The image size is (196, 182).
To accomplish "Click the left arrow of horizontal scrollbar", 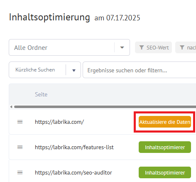I will tap(11, 107).
